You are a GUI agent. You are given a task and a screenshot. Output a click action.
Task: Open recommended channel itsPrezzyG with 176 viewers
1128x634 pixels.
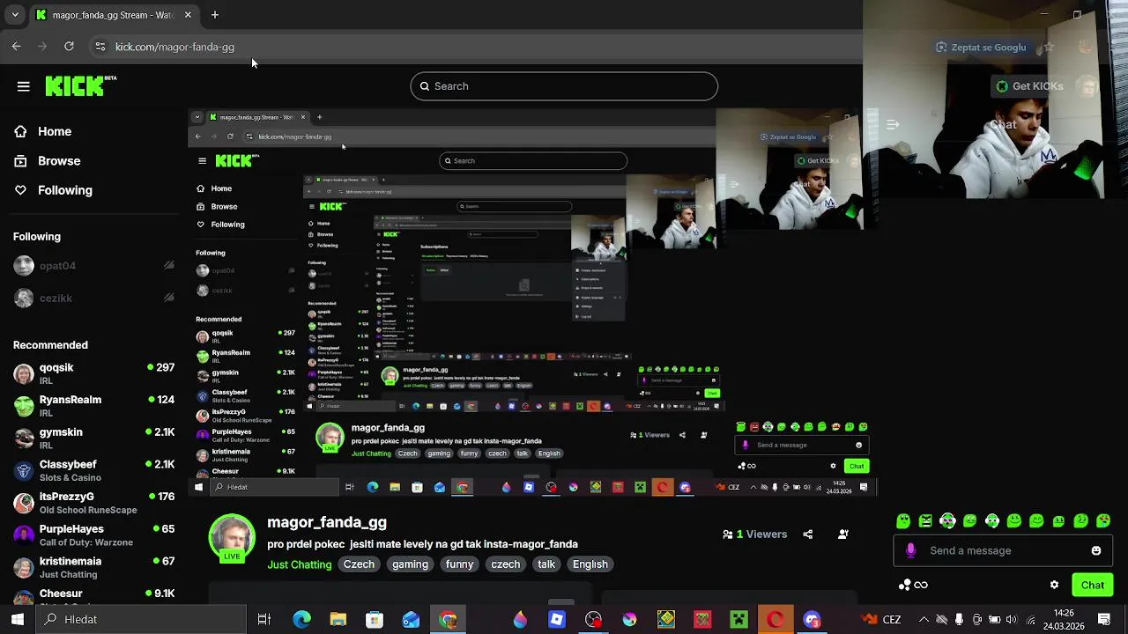[93, 503]
